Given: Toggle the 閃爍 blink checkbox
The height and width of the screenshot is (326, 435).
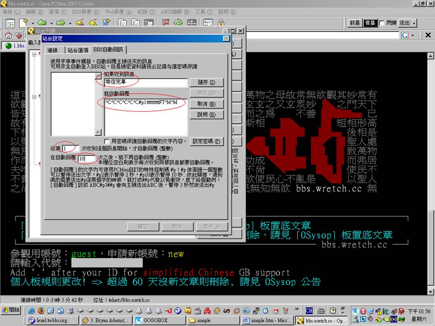Looking at the screenshot, I should pos(381,23).
